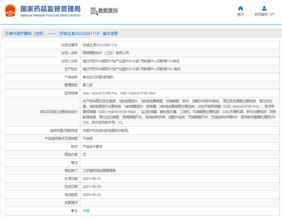
Task: Click the 结构及组成/主要组成成分 label
Action: click(59, 112)
